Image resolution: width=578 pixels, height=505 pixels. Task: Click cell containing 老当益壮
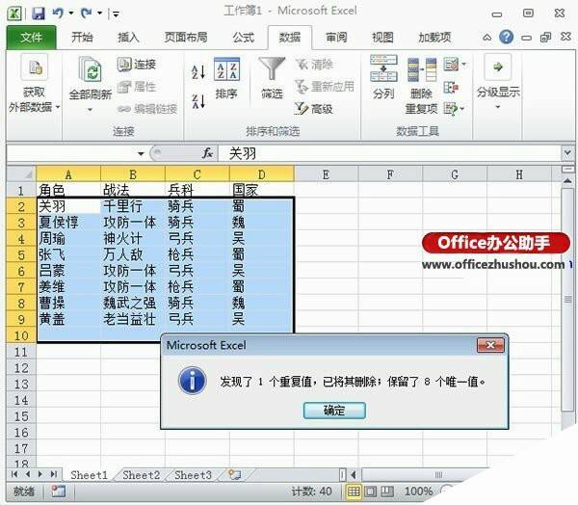(133, 319)
